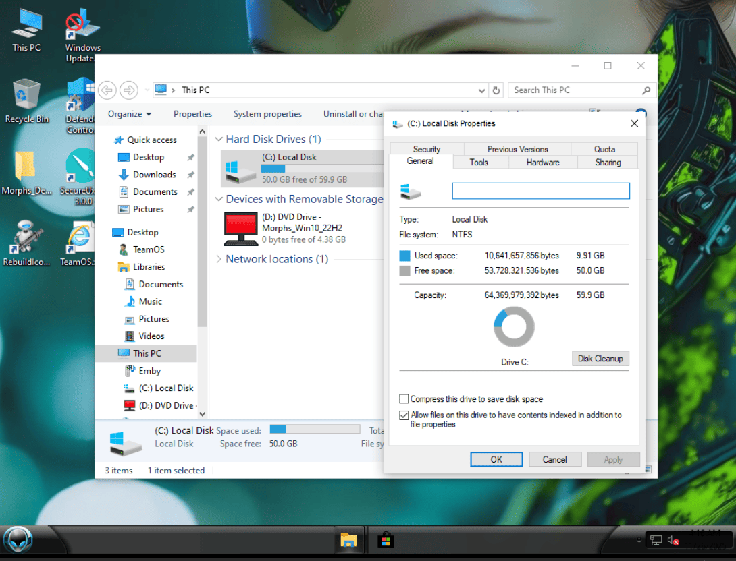
Task: Open File Explorer from the taskbar
Action: click(x=348, y=540)
